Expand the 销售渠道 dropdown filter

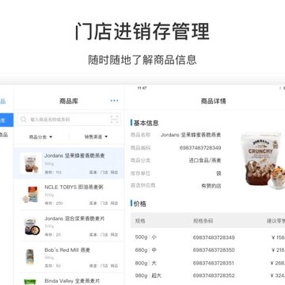(x=96, y=137)
